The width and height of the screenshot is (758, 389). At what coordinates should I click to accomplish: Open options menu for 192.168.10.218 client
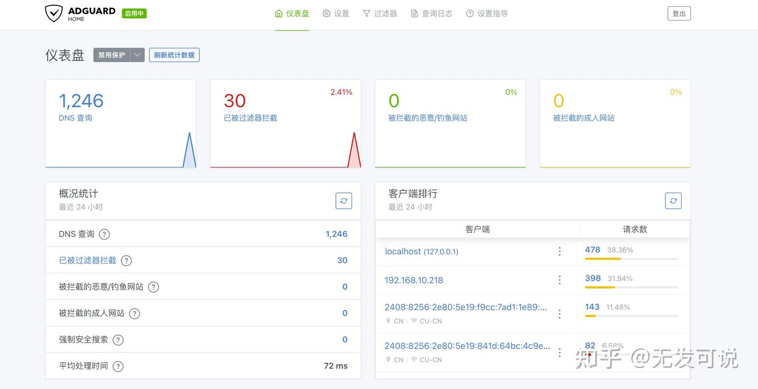coord(560,280)
